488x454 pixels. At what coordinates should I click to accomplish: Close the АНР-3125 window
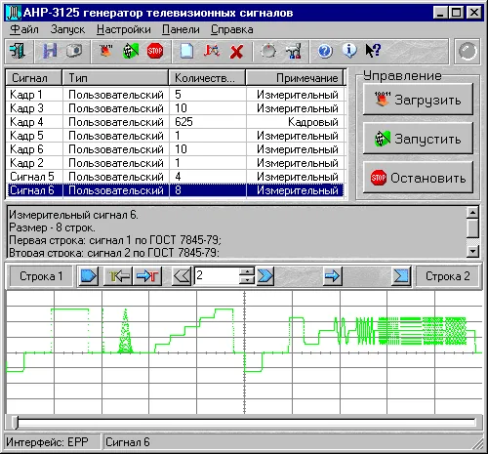(x=473, y=13)
